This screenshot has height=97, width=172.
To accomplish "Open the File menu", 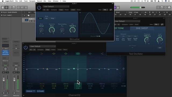I will tap(16, 1).
